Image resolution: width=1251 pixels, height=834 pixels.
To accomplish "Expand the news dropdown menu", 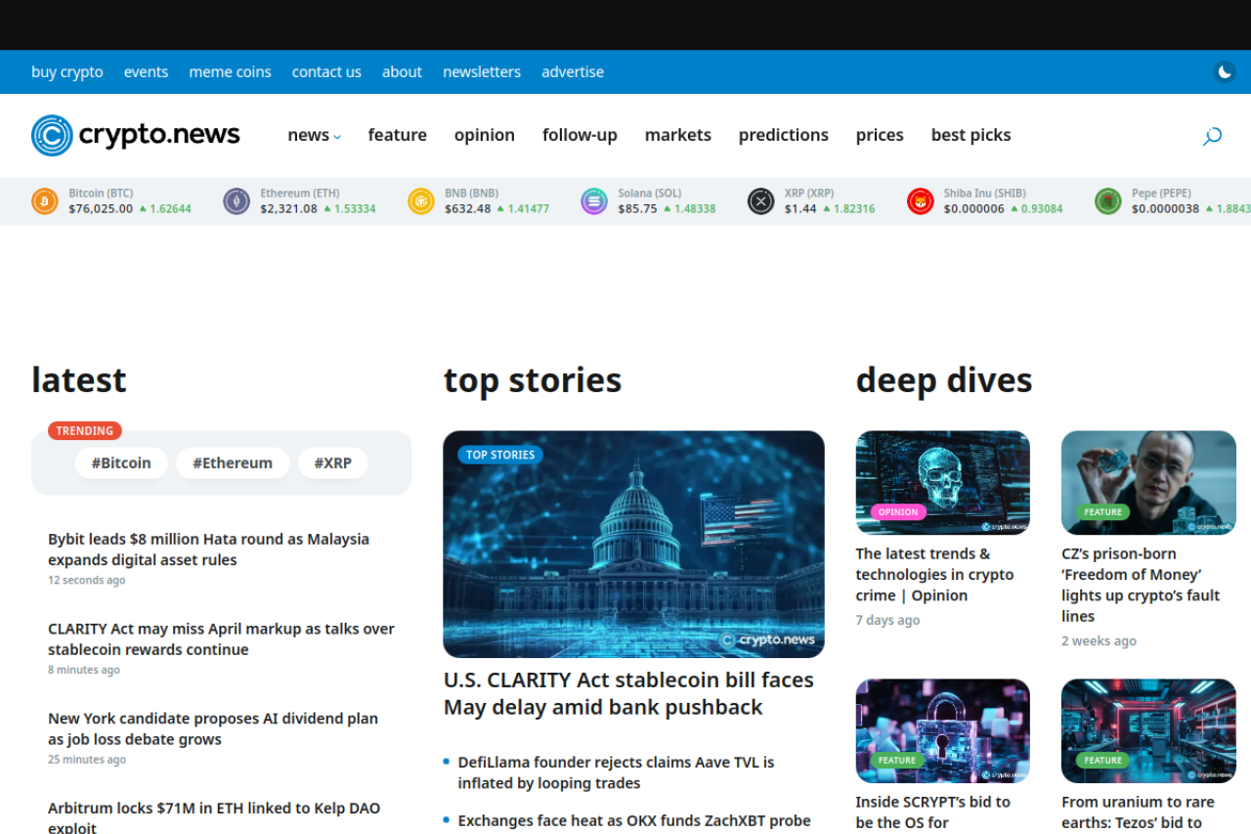I will pyautogui.click(x=314, y=135).
